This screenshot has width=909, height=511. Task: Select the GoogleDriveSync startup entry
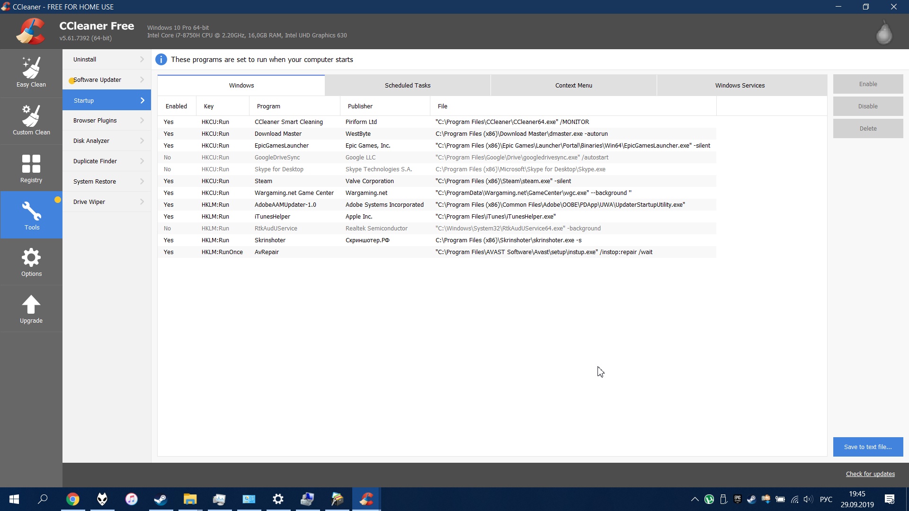point(277,158)
